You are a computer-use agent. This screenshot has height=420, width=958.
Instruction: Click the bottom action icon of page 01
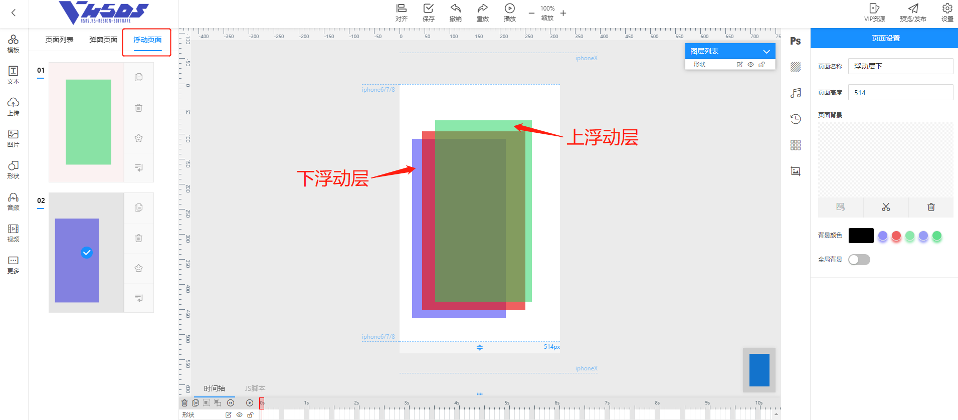point(139,167)
